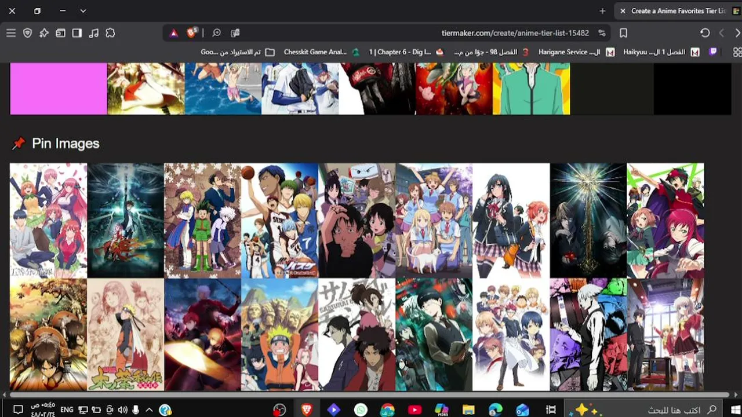The height and width of the screenshot is (417, 742).
Task: Click the tiermaker.com address bar URL
Action: point(515,33)
